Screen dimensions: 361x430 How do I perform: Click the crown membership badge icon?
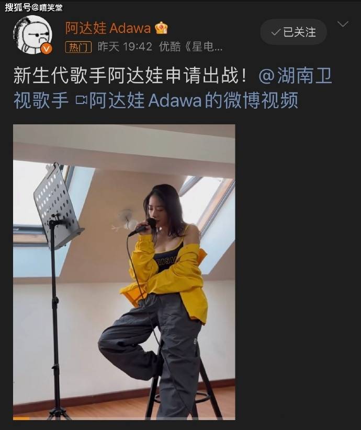(161, 28)
